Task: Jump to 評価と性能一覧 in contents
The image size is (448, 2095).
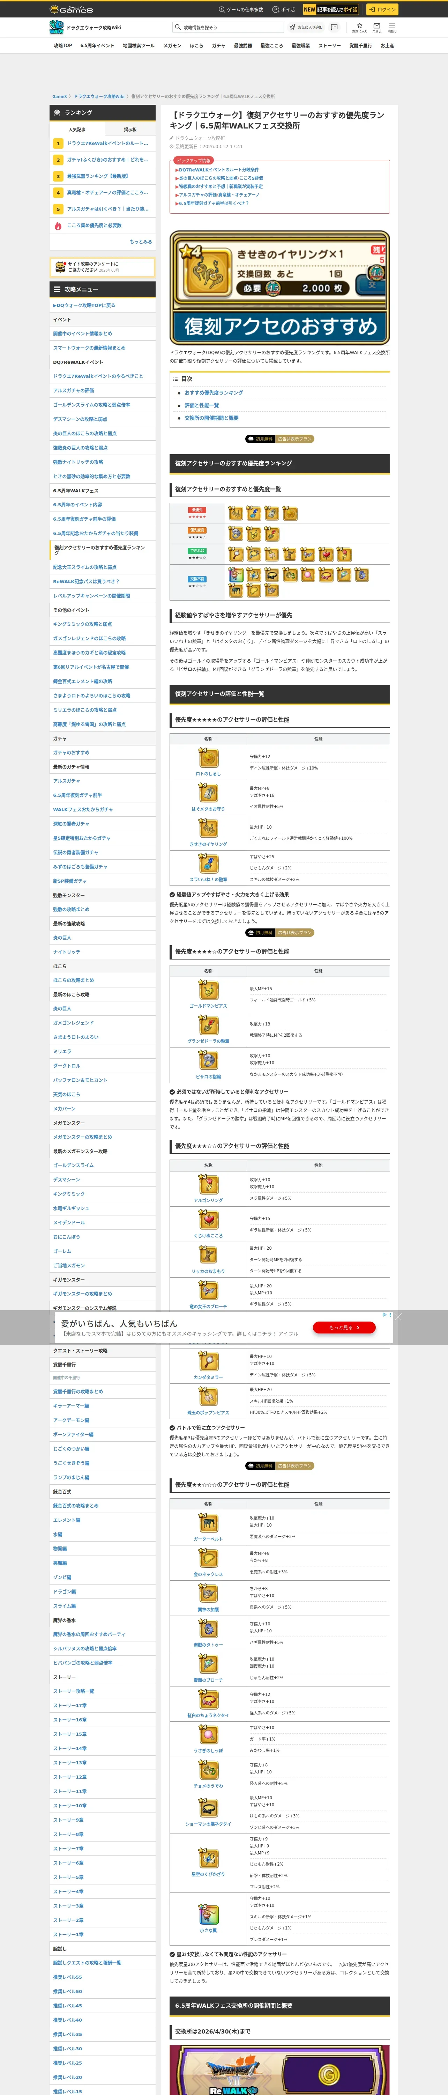Action: (202, 405)
